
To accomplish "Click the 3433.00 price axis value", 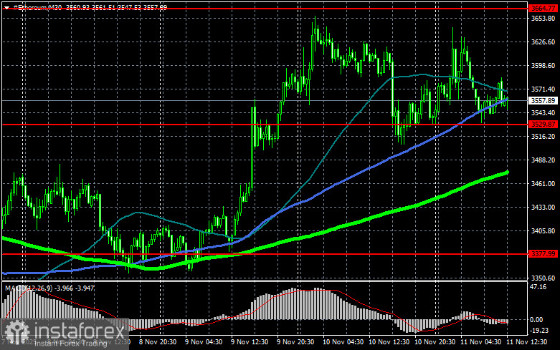I will pos(543,207).
